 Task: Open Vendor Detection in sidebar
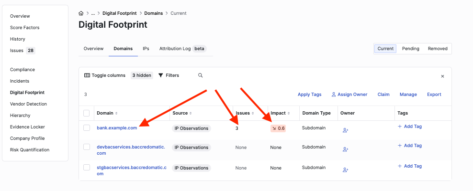click(x=28, y=104)
